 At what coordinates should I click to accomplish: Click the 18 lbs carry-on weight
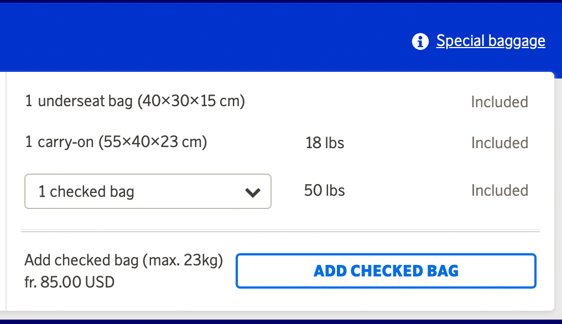(325, 143)
